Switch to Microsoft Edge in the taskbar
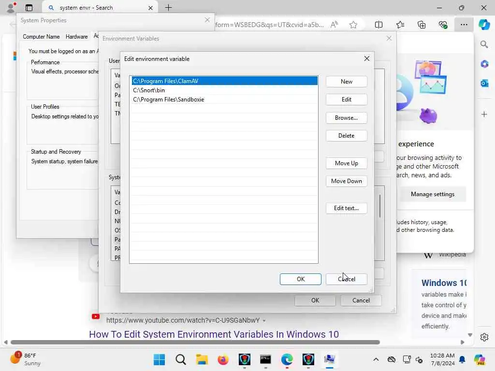The image size is (495, 371). (287, 359)
